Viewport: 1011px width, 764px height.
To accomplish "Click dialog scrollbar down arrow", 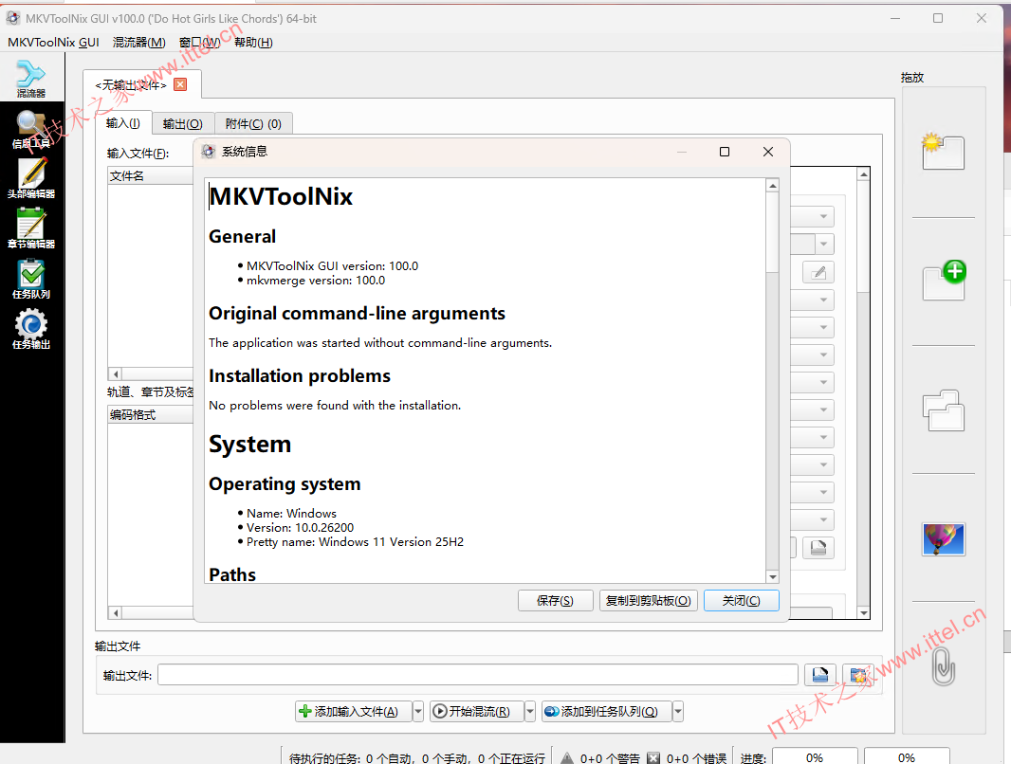I will point(772,576).
